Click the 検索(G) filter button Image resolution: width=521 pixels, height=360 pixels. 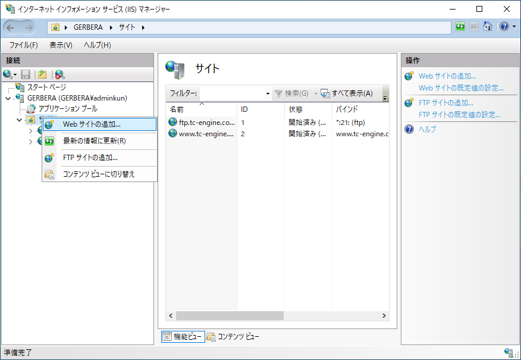(x=292, y=94)
